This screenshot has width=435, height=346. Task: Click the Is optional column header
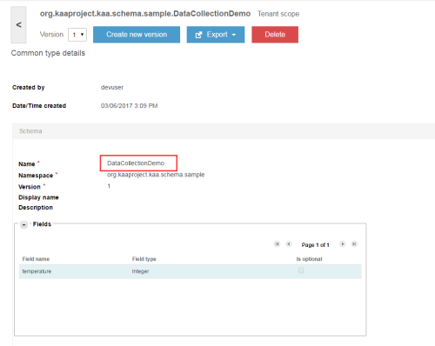pos(309,259)
